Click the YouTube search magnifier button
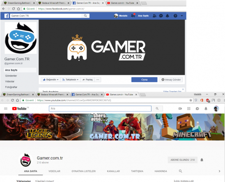This screenshot has width=225, height=182. pos(157,108)
